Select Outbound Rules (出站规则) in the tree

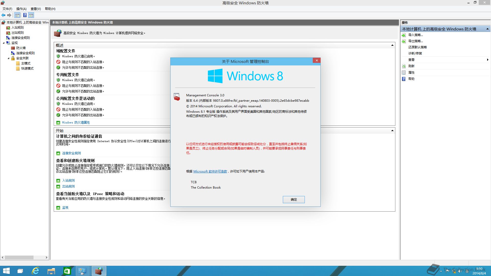pyautogui.click(x=17, y=33)
